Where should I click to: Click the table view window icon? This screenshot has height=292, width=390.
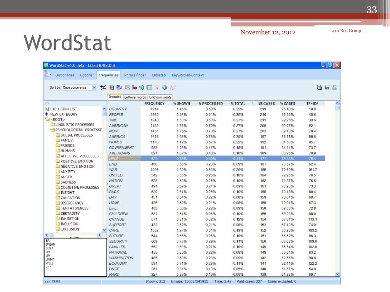(x=149, y=87)
